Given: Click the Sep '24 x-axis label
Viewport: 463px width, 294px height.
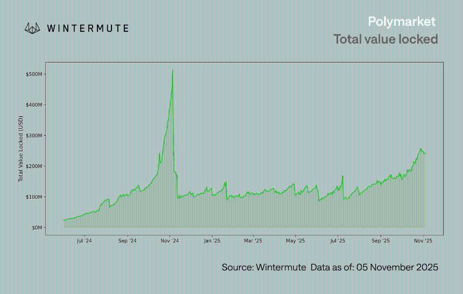Looking at the screenshot, I should [x=127, y=241].
